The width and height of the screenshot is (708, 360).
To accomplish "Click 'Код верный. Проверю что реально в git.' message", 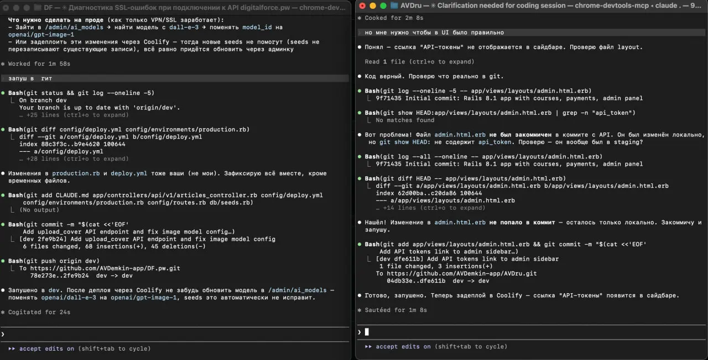I will tap(434, 76).
